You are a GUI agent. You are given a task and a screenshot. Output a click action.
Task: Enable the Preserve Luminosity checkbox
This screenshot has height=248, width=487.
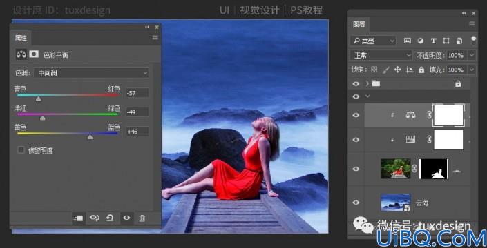[x=21, y=150]
